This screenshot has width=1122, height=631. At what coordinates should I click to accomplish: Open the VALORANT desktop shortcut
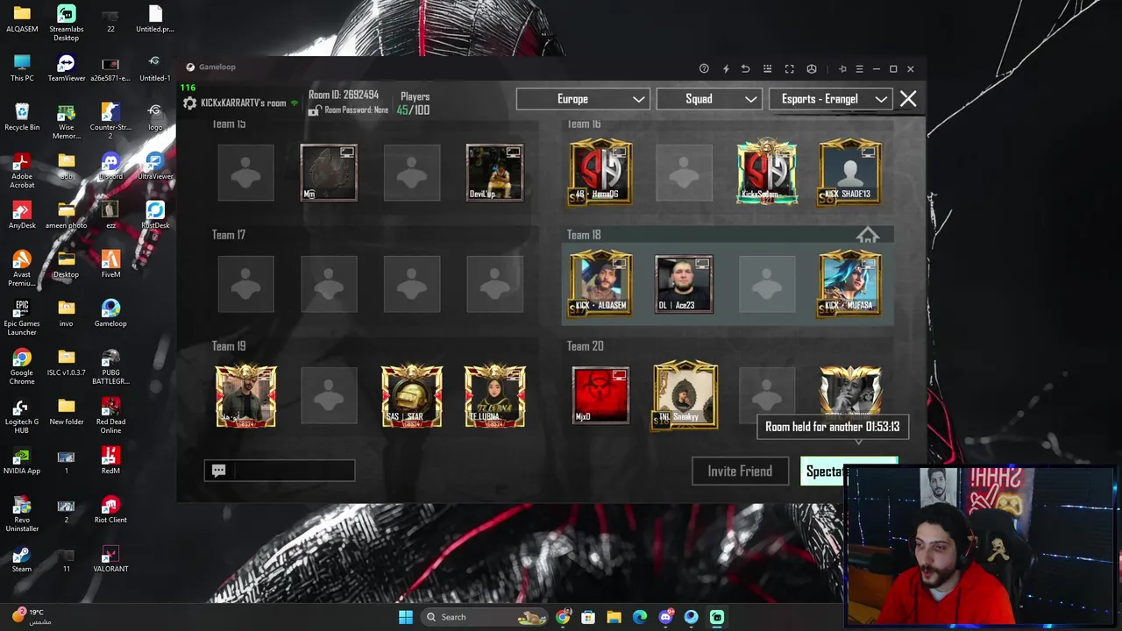click(x=110, y=558)
